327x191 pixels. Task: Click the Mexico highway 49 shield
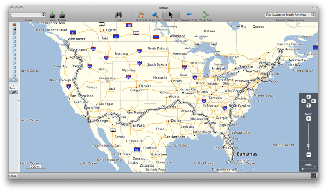coord(137,149)
